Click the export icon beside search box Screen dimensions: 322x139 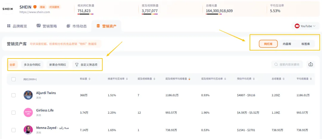(x=311, y=64)
